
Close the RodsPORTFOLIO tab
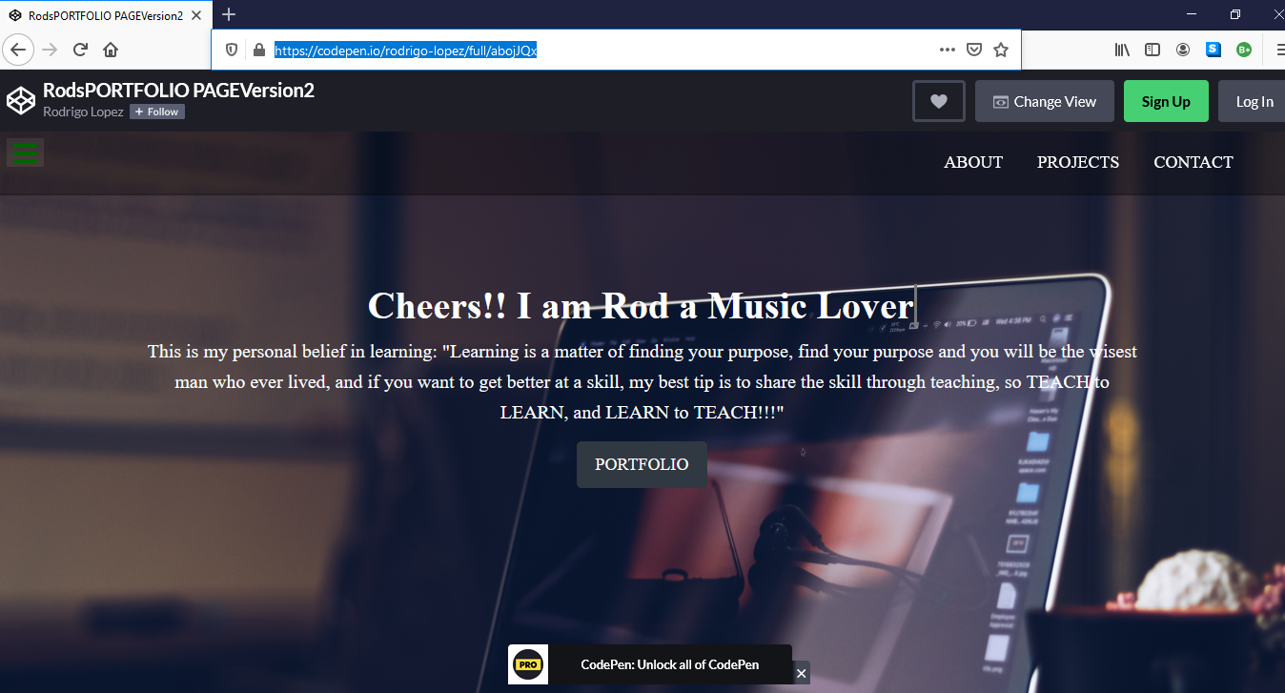pyautogui.click(x=198, y=14)
